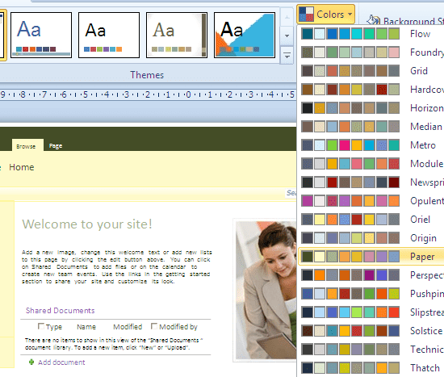Click the highlighted Paper color scheme
The height and width of the screenshot is (377, 444).
(x=371, y=257)
